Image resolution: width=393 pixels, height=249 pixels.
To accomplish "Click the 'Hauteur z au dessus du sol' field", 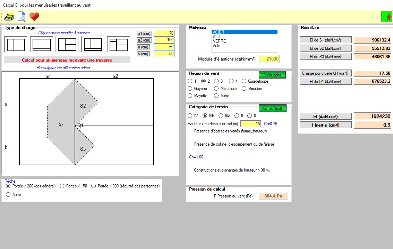I will [250, 124].
